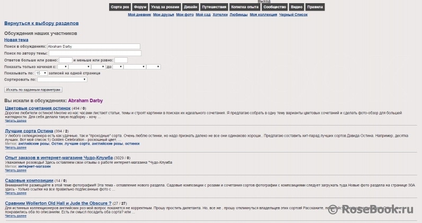Go to Мой дневник link
Screen dimensions: 422x223
pos(139,15)
